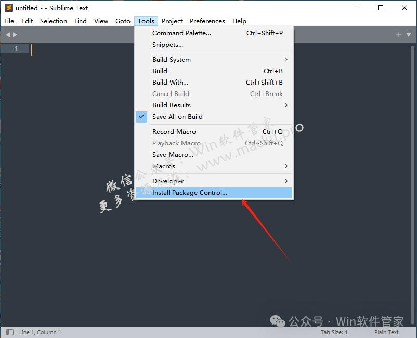Click Line 1, Column 1 status text
The width and height of the screenshot is (417, 338).
tap(40, 332)
